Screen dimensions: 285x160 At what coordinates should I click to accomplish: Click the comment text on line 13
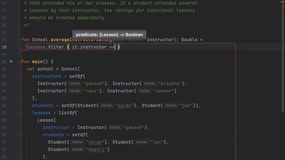110,11
